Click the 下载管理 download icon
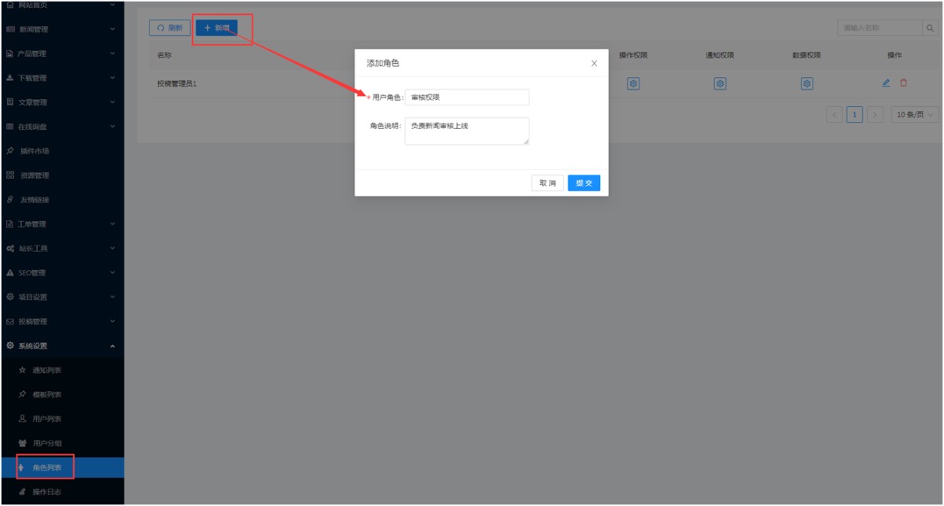The height and width of the screenshot is (506, 944). 10,78
